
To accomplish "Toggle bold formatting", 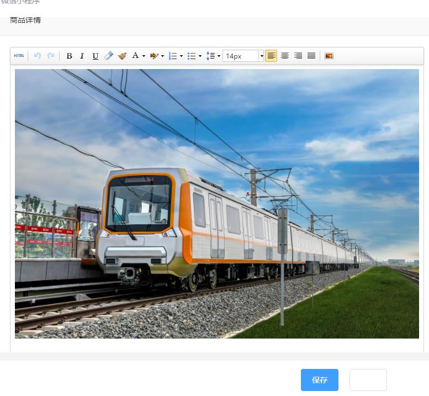I will pos(69,56).
